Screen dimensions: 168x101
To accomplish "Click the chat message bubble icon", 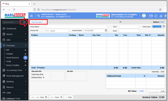I will tap(156, 16).
